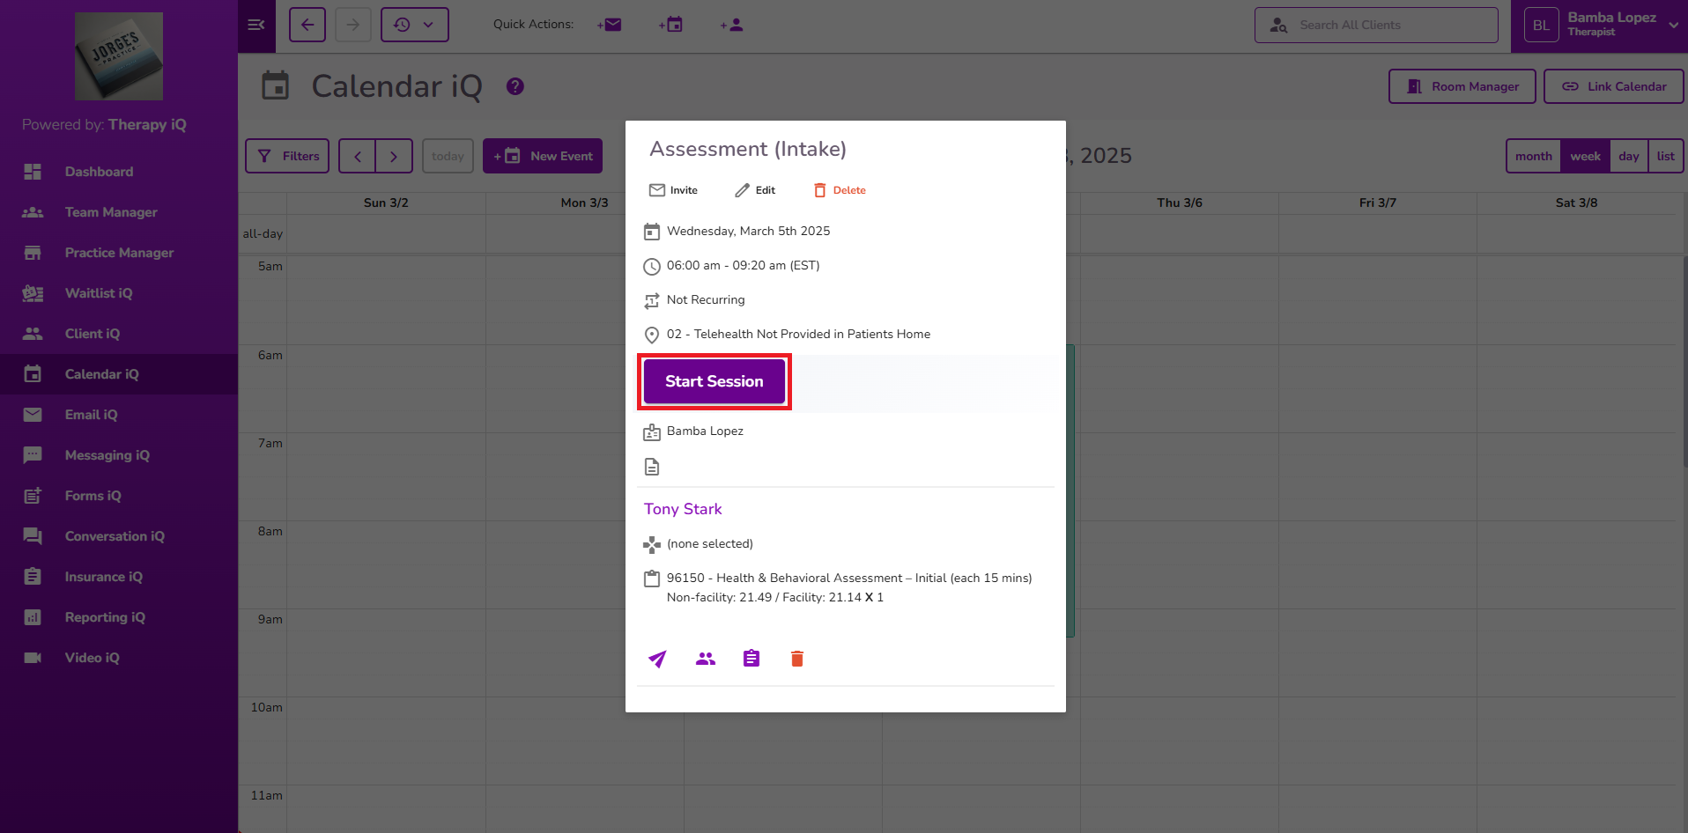Switch to day view
Screen dimensions: 1688x833
(1629, 156)
